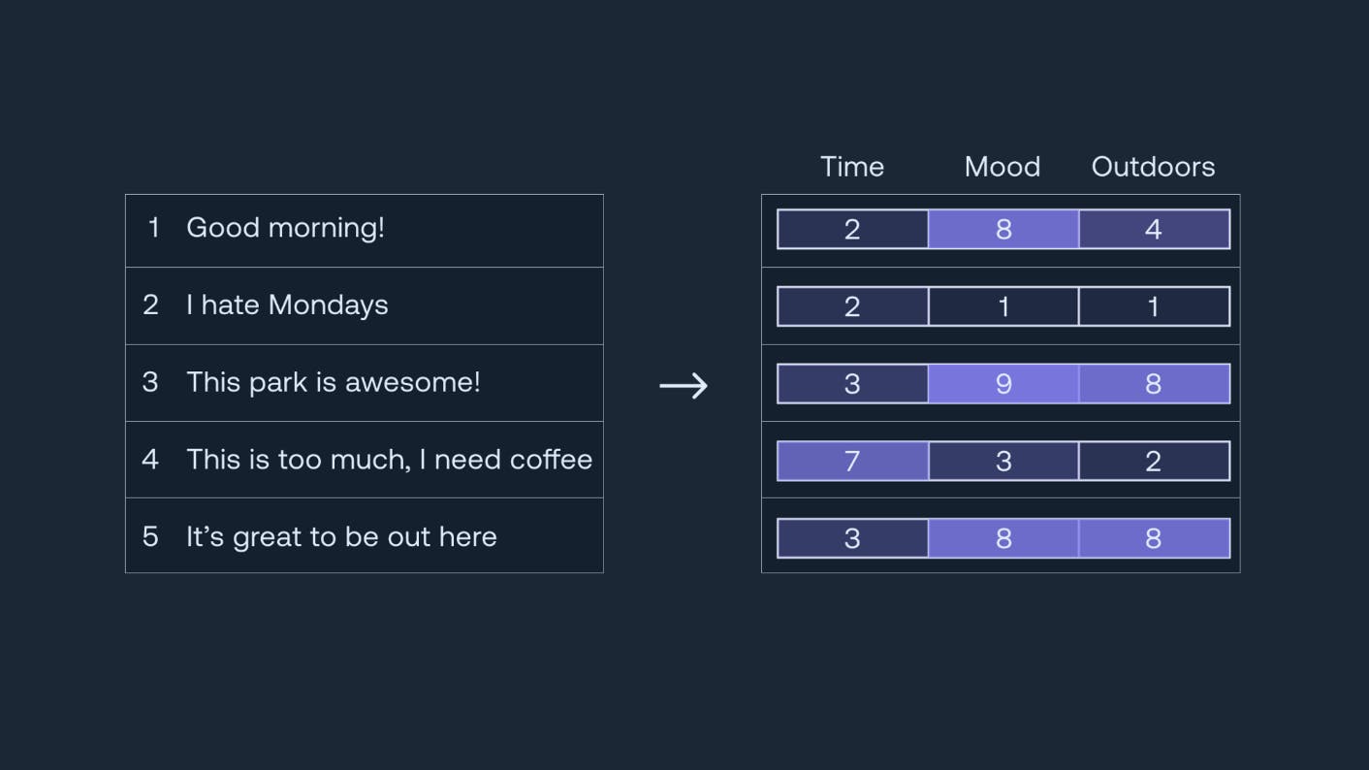Click Outdoors value 8 in the last vector

[x=1154, y=539]
